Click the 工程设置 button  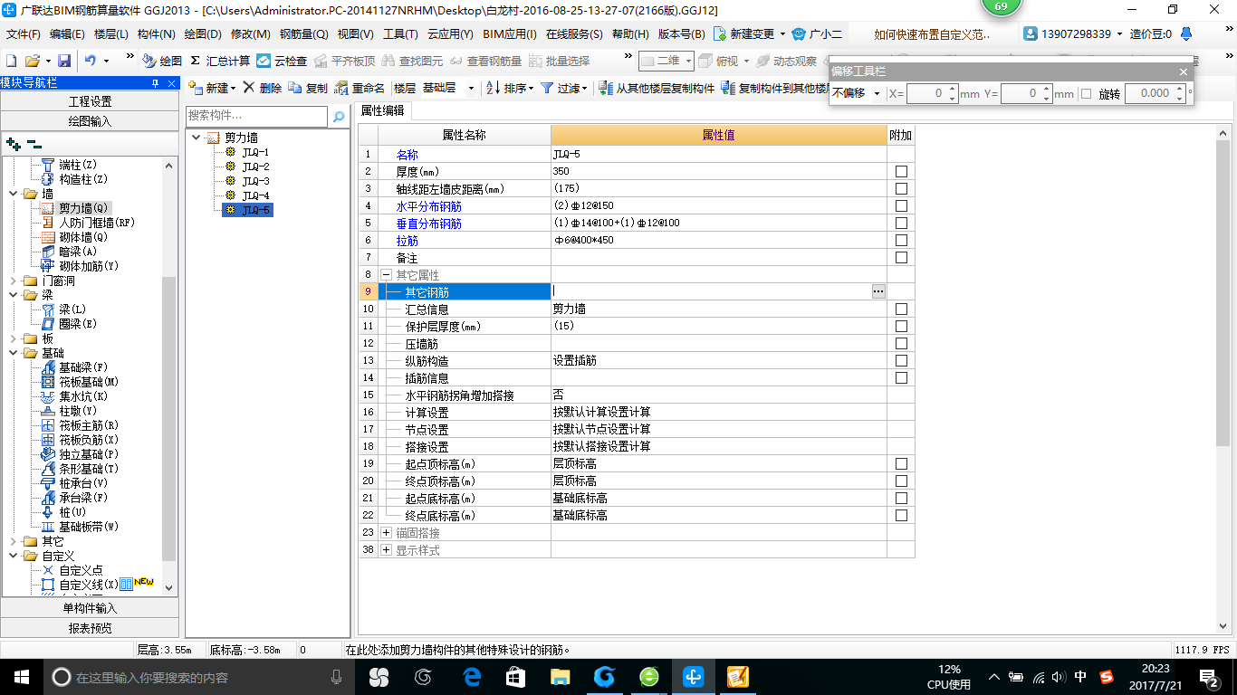pos(90,101)
